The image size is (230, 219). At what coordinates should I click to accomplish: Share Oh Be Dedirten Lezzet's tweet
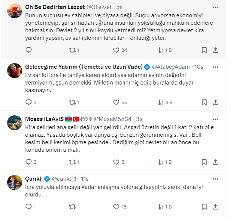pos(216,50)
